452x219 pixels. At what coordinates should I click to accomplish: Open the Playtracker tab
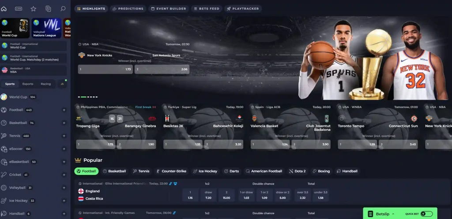click(x=243, y=9)
